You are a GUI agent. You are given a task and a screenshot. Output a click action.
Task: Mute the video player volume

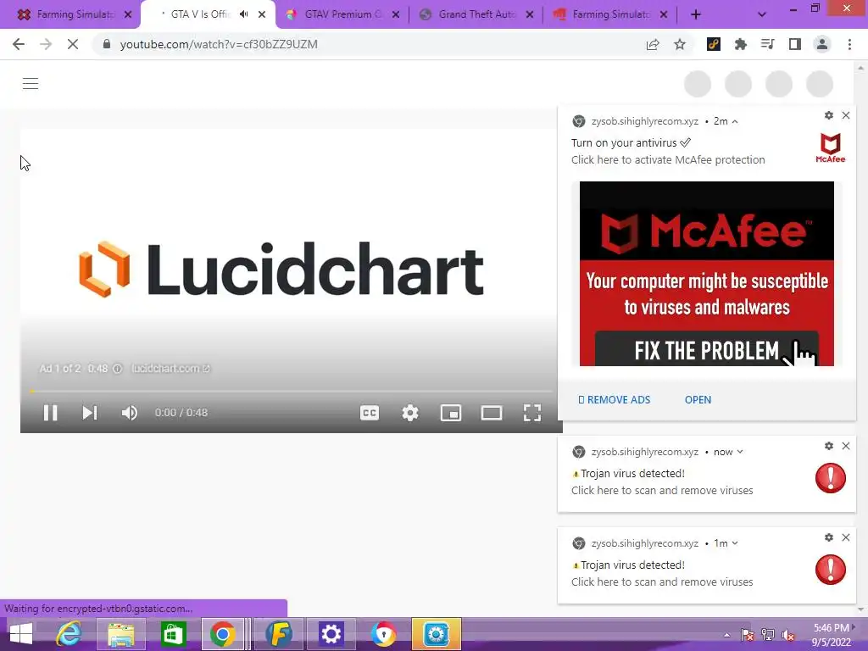(x=130, y=413)
